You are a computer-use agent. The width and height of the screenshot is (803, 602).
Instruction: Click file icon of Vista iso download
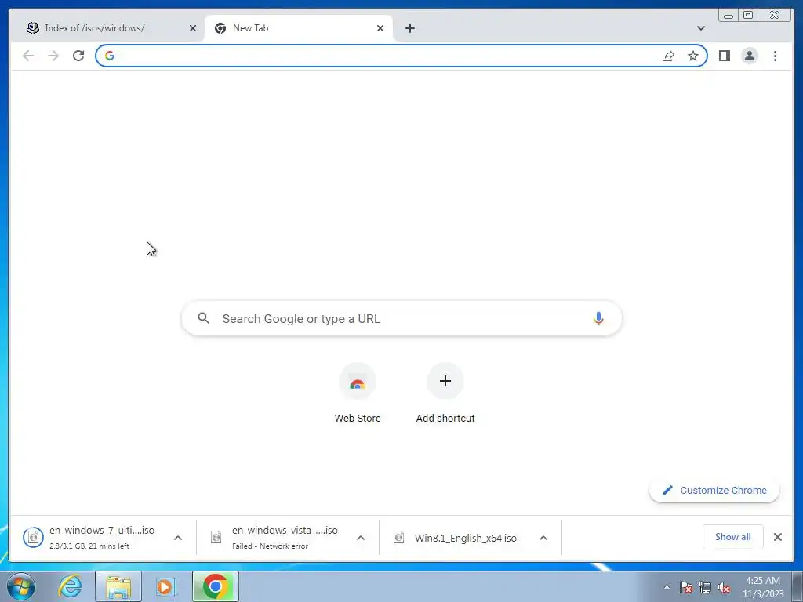[216, 538]
